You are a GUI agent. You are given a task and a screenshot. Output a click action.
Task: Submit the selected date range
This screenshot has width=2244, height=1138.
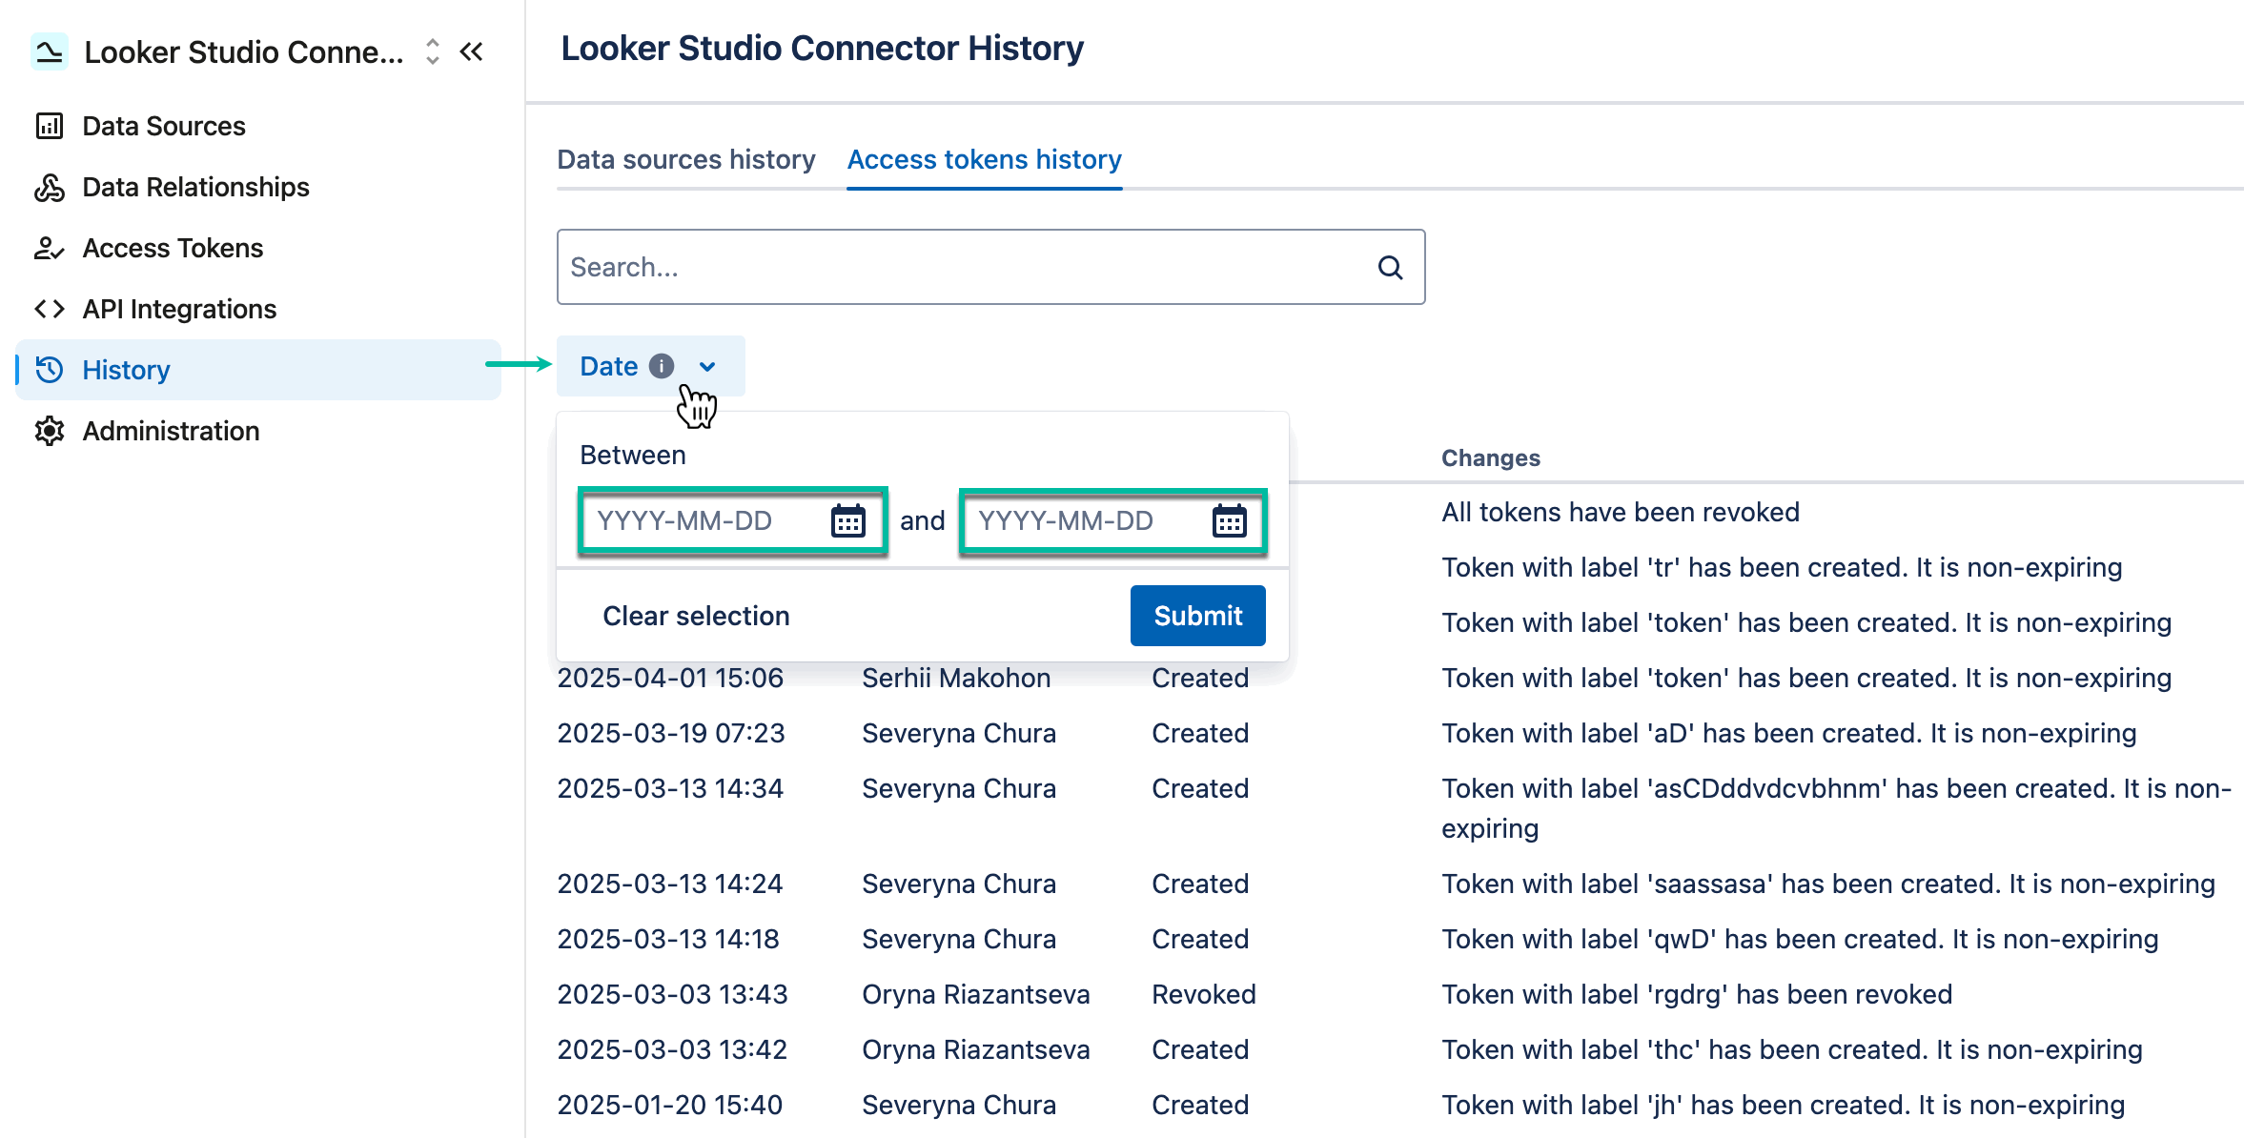(x=1197, y=615)
